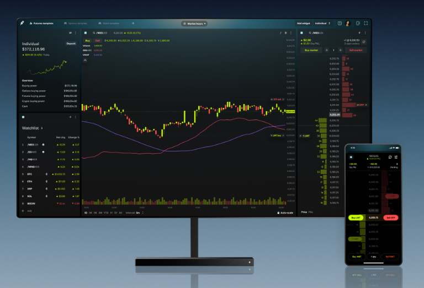Click the chart widget blue link color square
The width and height of the screenshot is (424, 288).
tap(86, 33)
